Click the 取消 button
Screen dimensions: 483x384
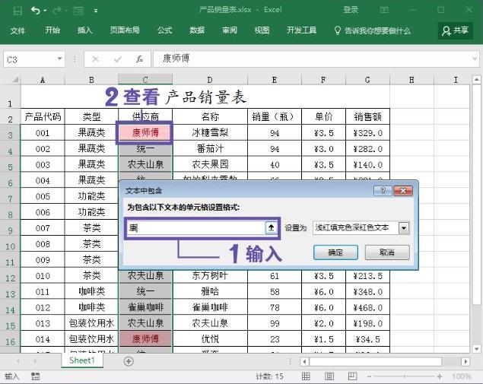click(387, 252)
